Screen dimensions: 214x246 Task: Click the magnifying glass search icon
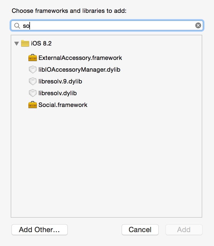tap(17, 26)
